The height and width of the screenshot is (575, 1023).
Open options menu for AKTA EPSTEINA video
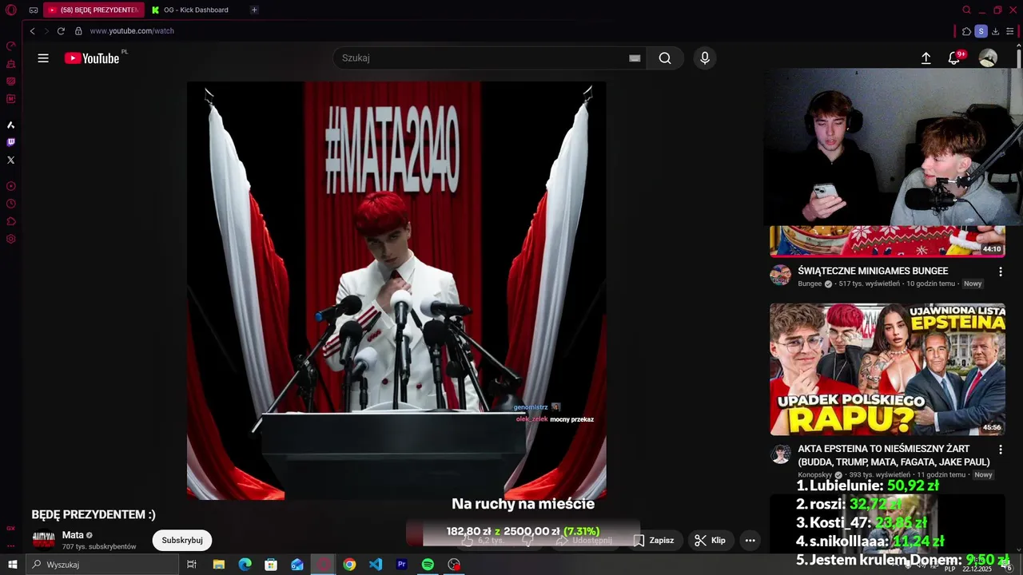click(1000, 450)
